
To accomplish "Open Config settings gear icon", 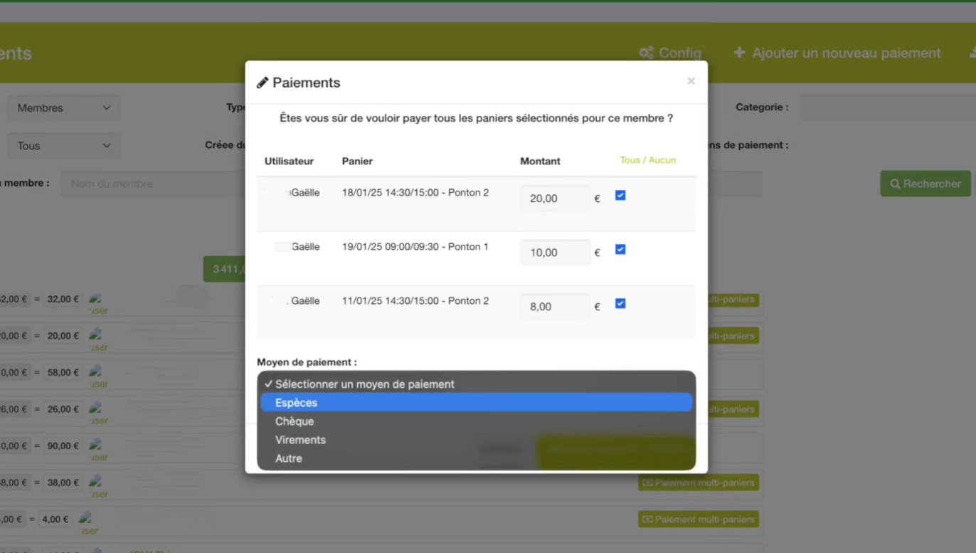I will [x=646, y=53].
